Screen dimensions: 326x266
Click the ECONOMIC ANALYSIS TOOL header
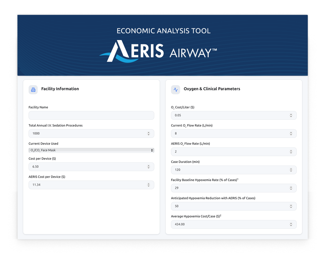coord(163,31)
